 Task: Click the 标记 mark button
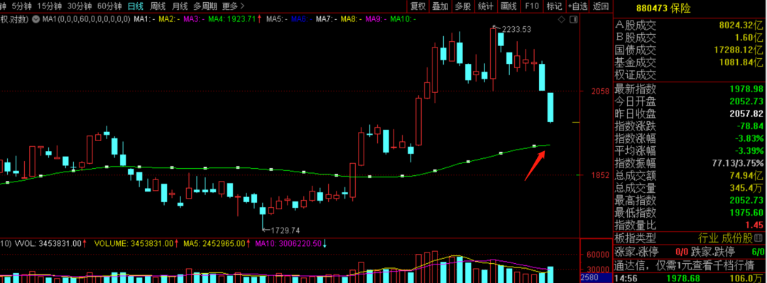pyautogui.click(x=554, y=6)
